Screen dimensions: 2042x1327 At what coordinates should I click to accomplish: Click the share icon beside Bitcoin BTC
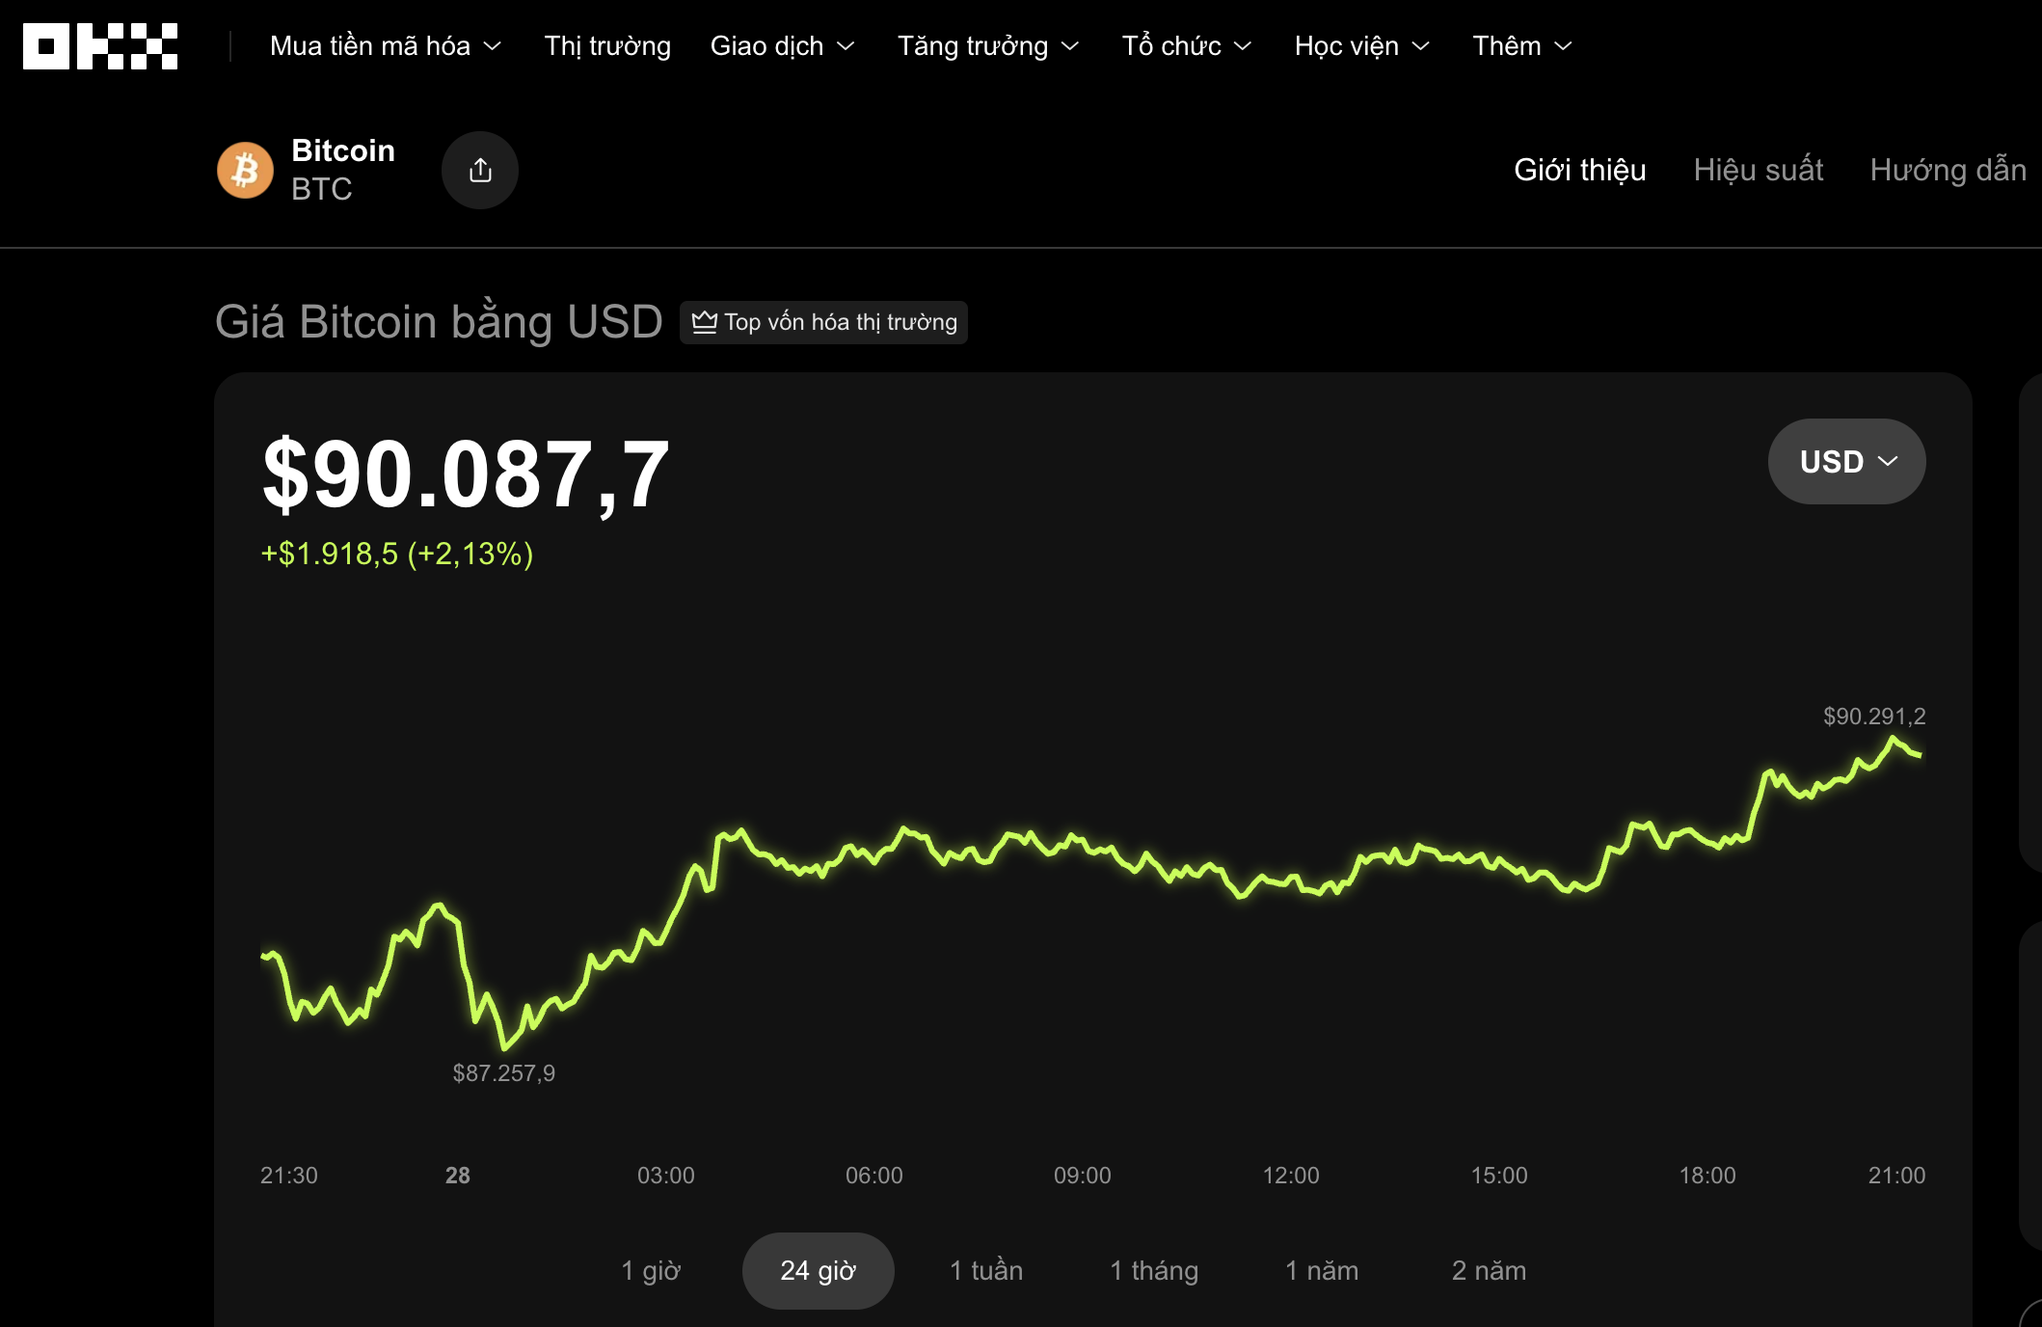(480, 170)
